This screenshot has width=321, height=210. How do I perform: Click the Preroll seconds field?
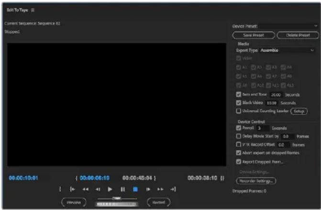click(263, 128)
